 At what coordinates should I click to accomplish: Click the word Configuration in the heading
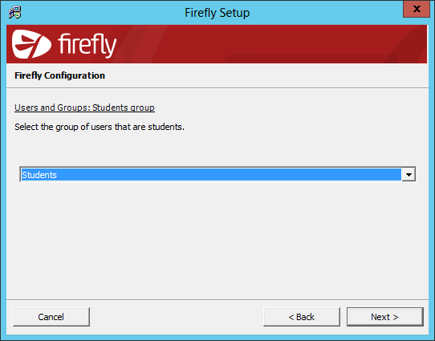(75, 75)
